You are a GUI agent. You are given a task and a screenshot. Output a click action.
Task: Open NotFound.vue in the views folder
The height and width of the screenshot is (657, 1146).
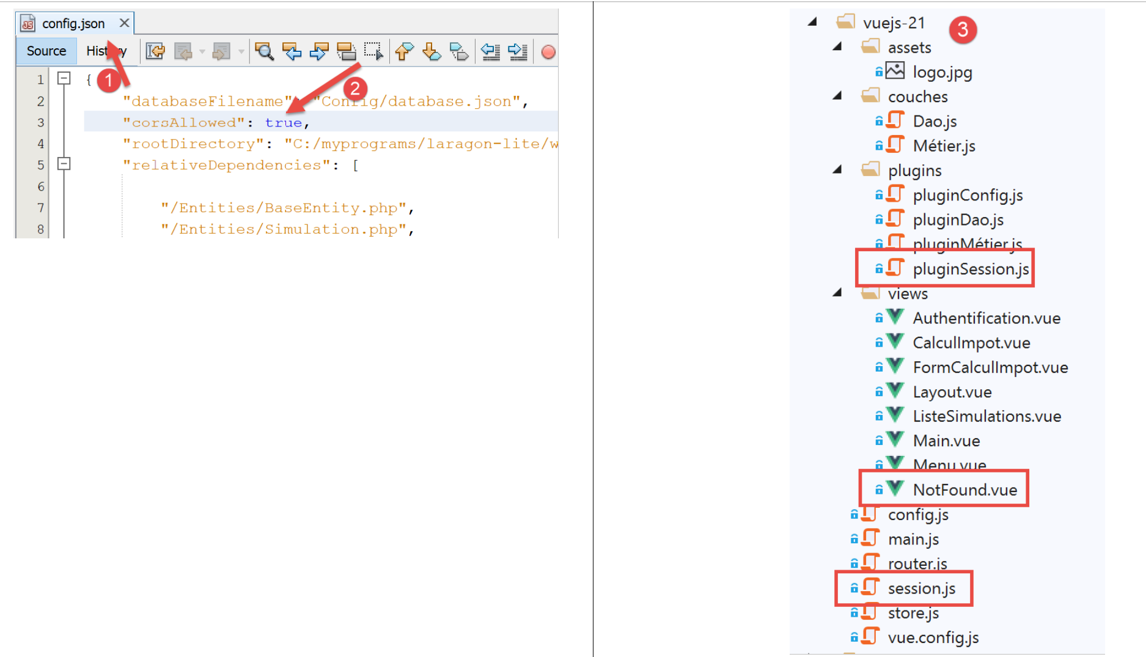[x=964, y=490]
